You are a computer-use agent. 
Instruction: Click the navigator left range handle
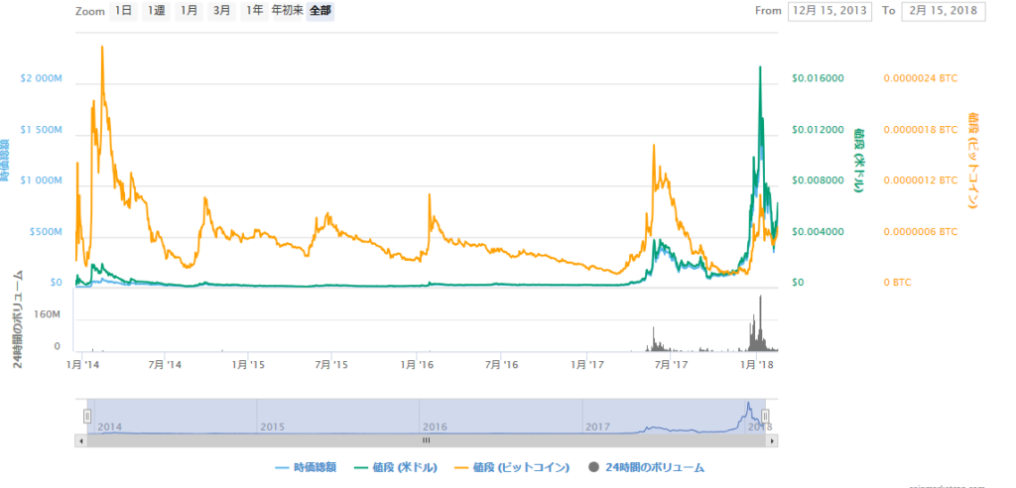coord(87,416)
